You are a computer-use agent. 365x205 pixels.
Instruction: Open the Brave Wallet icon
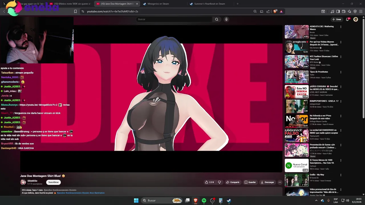(x=344, y=11)
